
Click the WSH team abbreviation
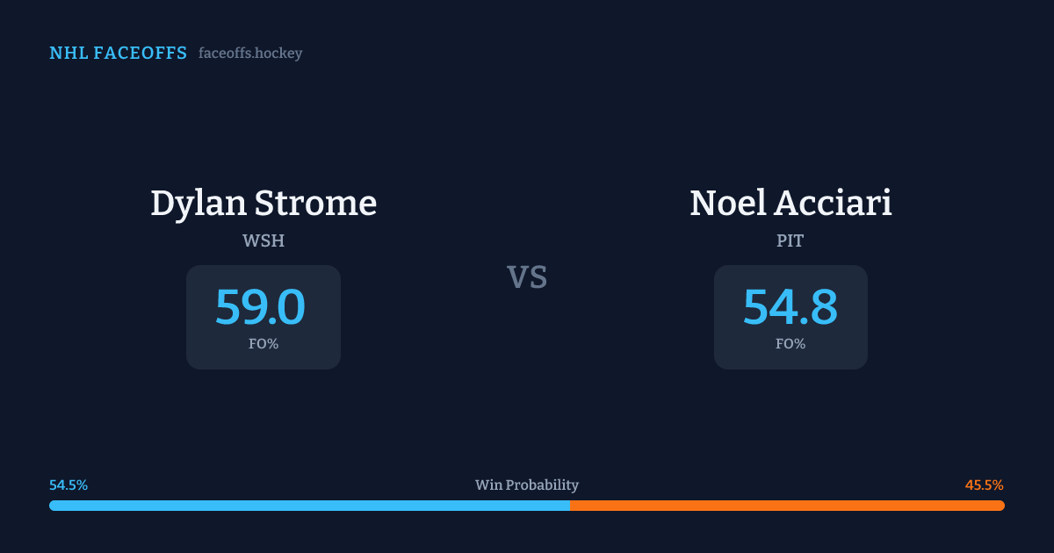point(263,241)
